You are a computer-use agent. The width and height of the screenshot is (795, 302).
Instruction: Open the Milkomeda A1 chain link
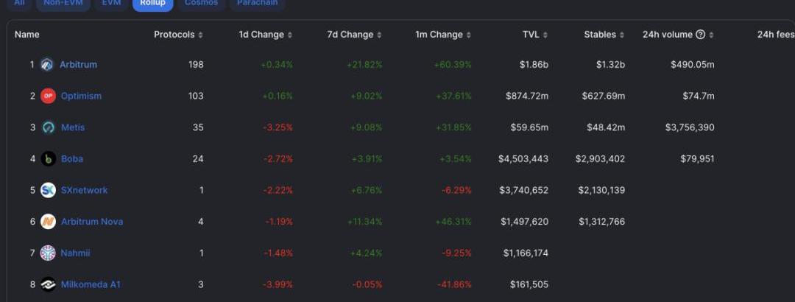pos(91,284)
